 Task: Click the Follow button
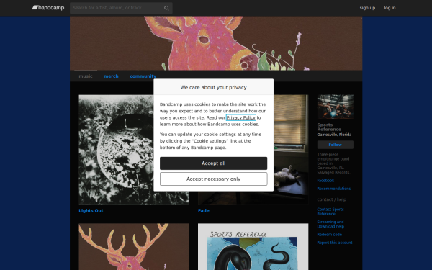pos(336,145)
